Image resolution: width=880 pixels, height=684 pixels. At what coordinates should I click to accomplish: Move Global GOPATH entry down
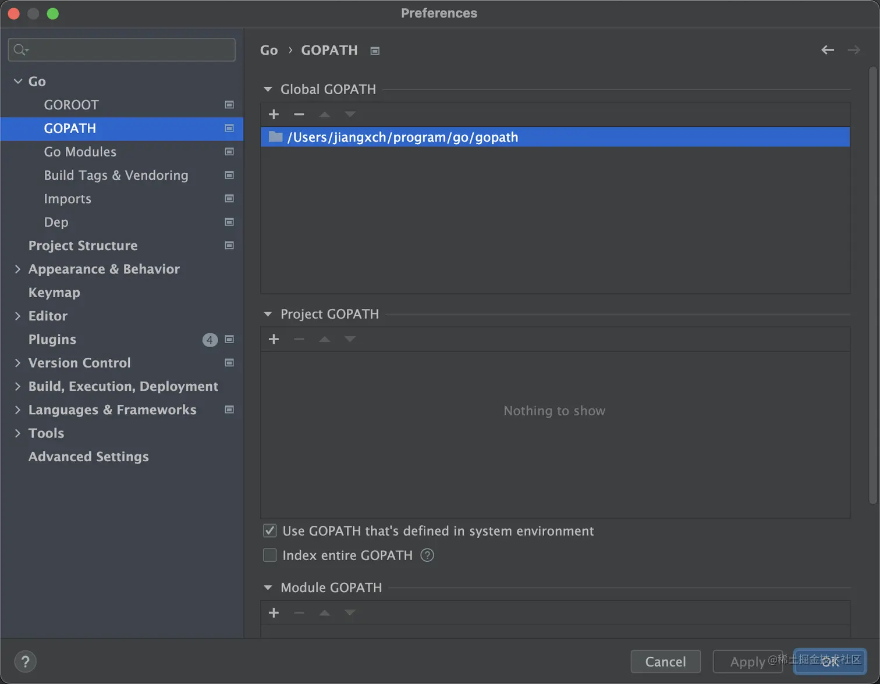(350, 115)
